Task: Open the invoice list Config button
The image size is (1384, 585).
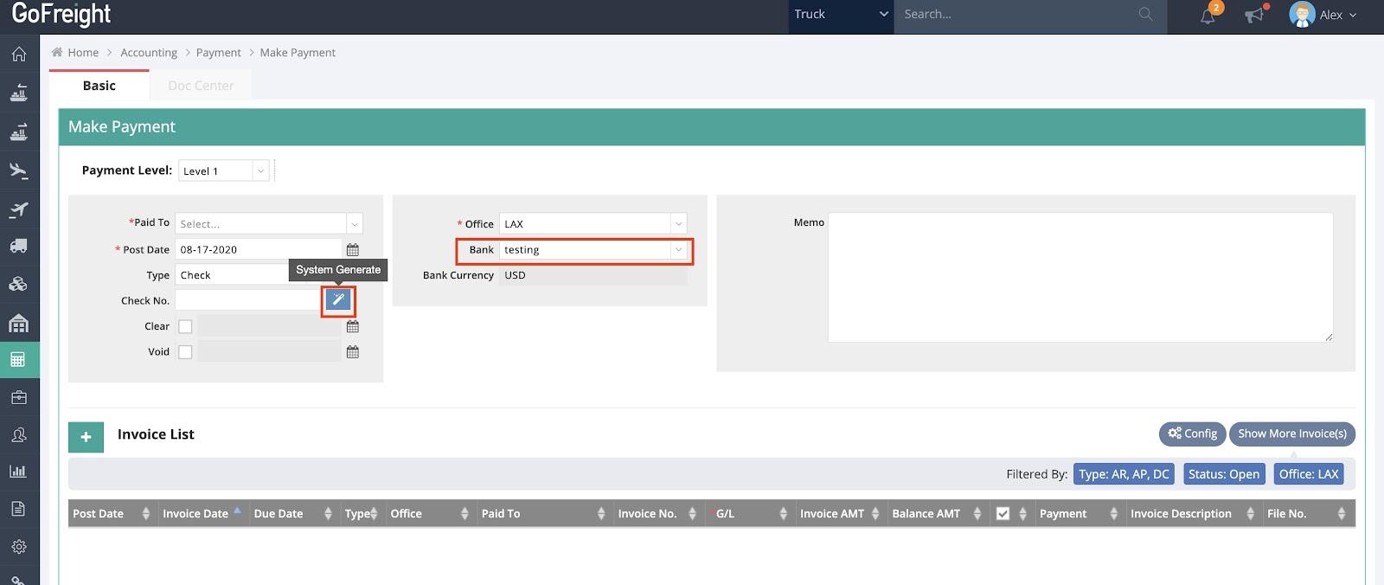Action: click(x=1192, y=434)
